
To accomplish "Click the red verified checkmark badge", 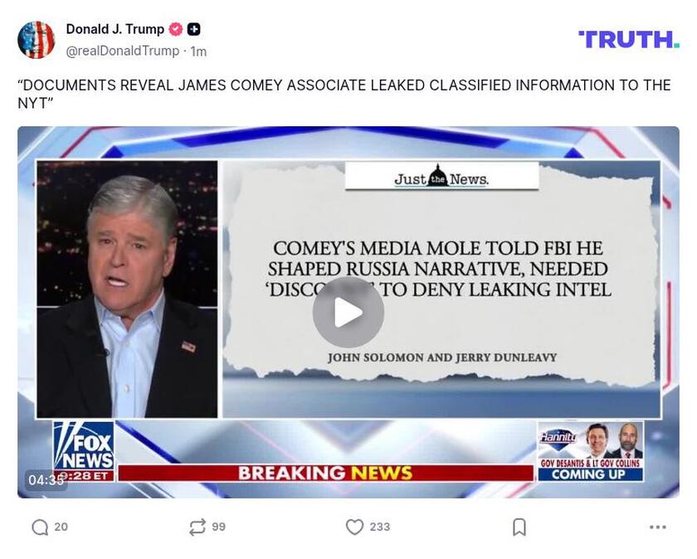I will 176,29.
